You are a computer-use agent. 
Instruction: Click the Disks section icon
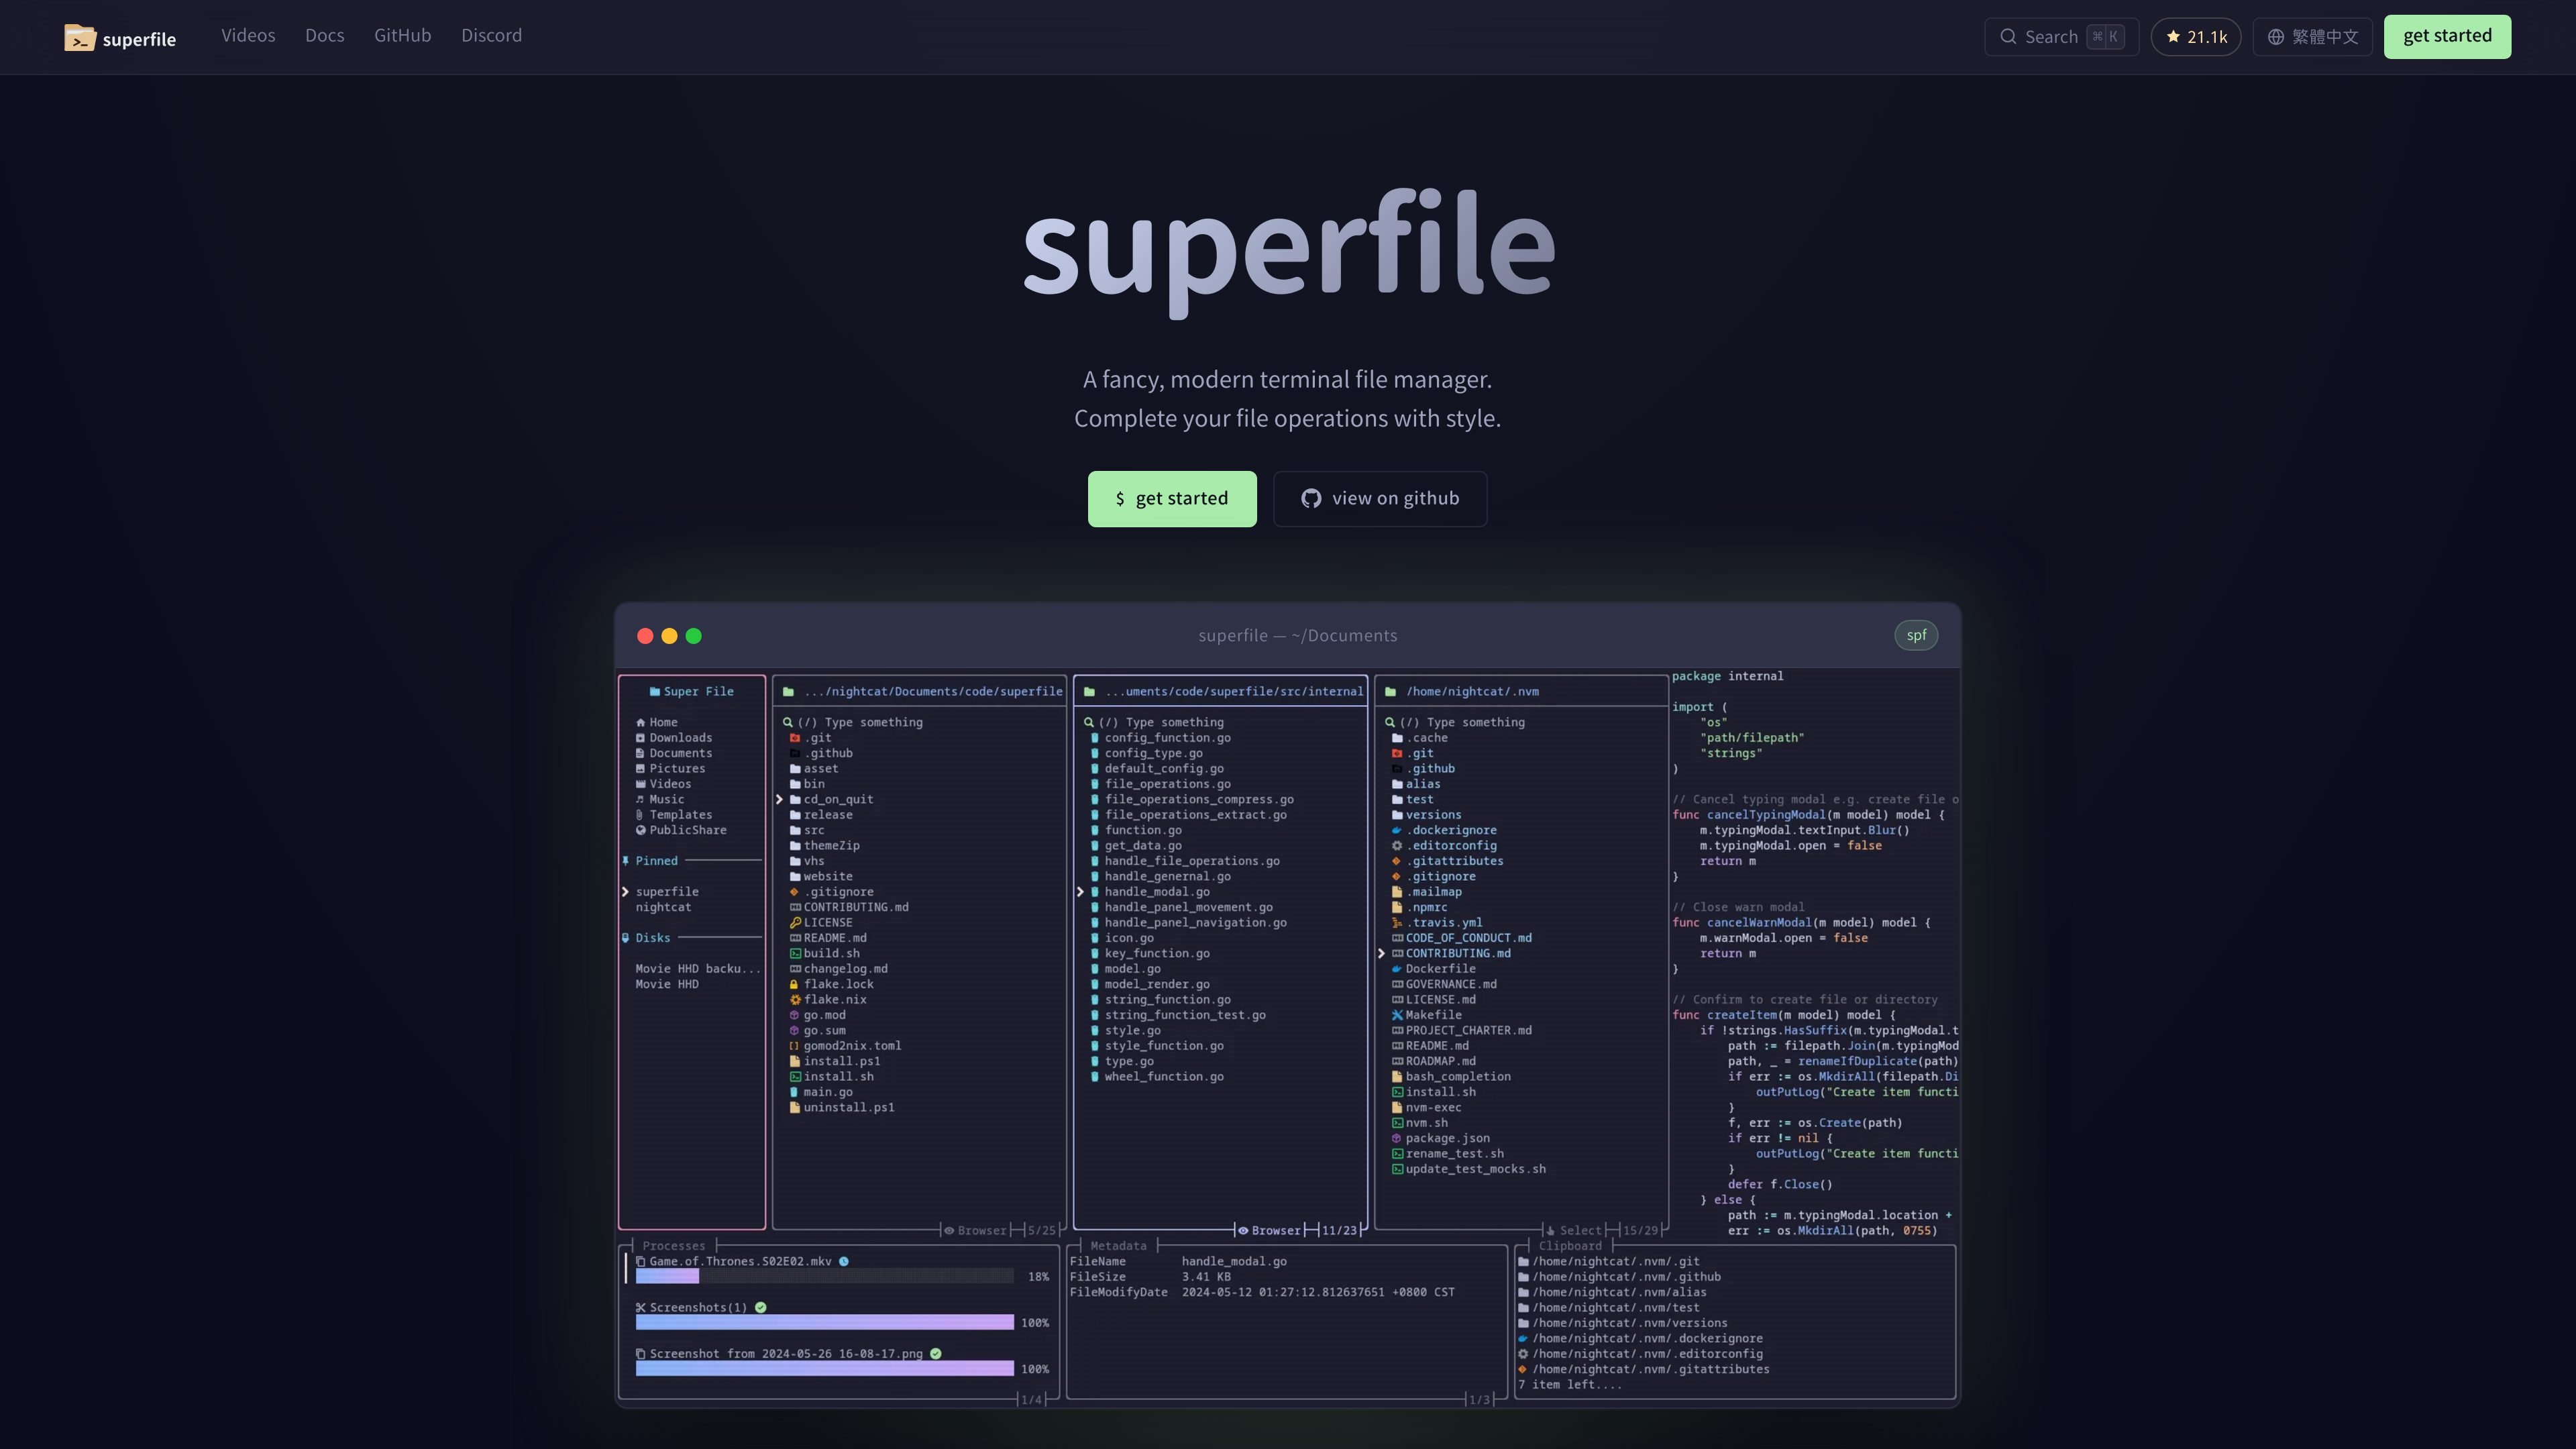[x=626, y=938]
